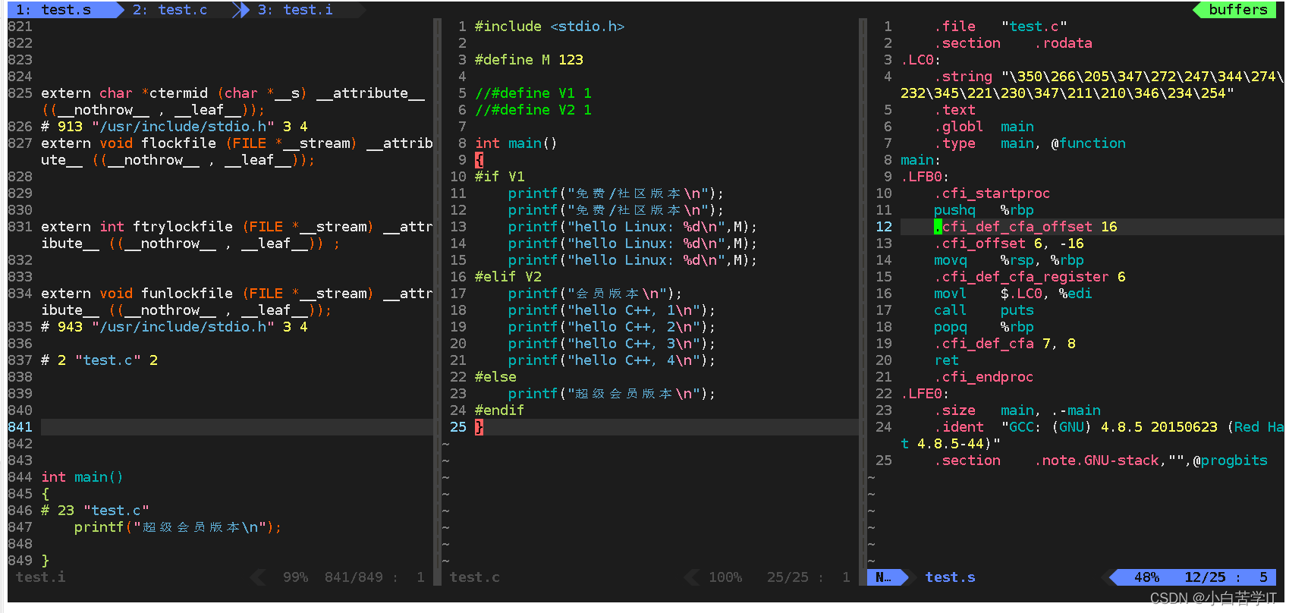The width and height of the screenshot is (1289, 613).
Task: Click # 913 "/usr/include/stdio.h" 3 4 line
Action: click(174, 127)
